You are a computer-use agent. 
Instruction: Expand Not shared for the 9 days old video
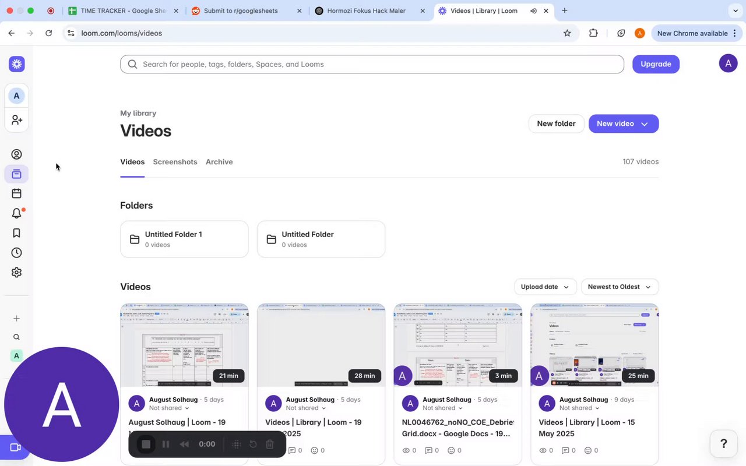click(x=579, y=408)
